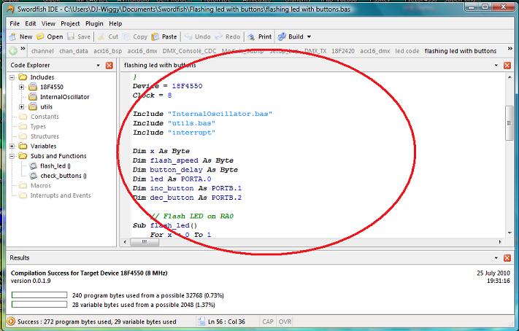Viewport: 519px width, 331px height.
Task: Expand the 18F4550 include node
Action: click(21, 87)
